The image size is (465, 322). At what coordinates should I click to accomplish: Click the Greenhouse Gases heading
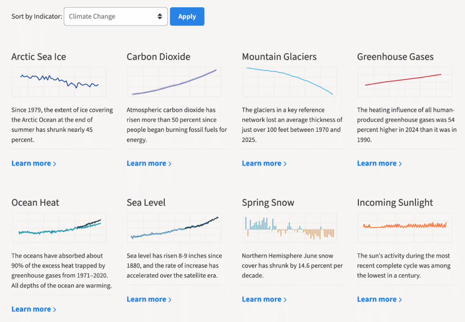pyautogui.click(x=396, y=57)
